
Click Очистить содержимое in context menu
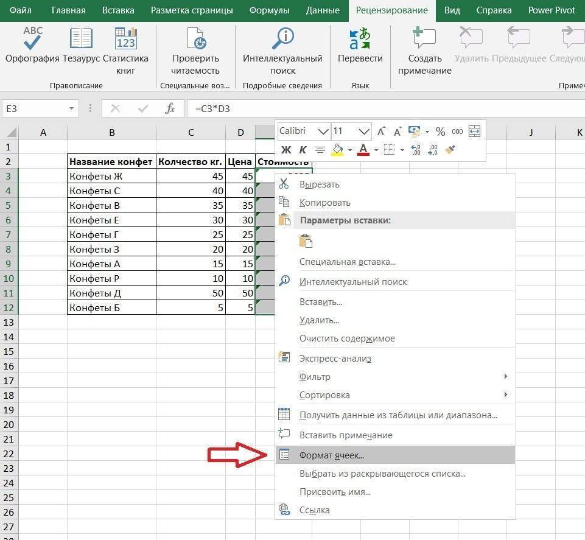pos(347,338)
